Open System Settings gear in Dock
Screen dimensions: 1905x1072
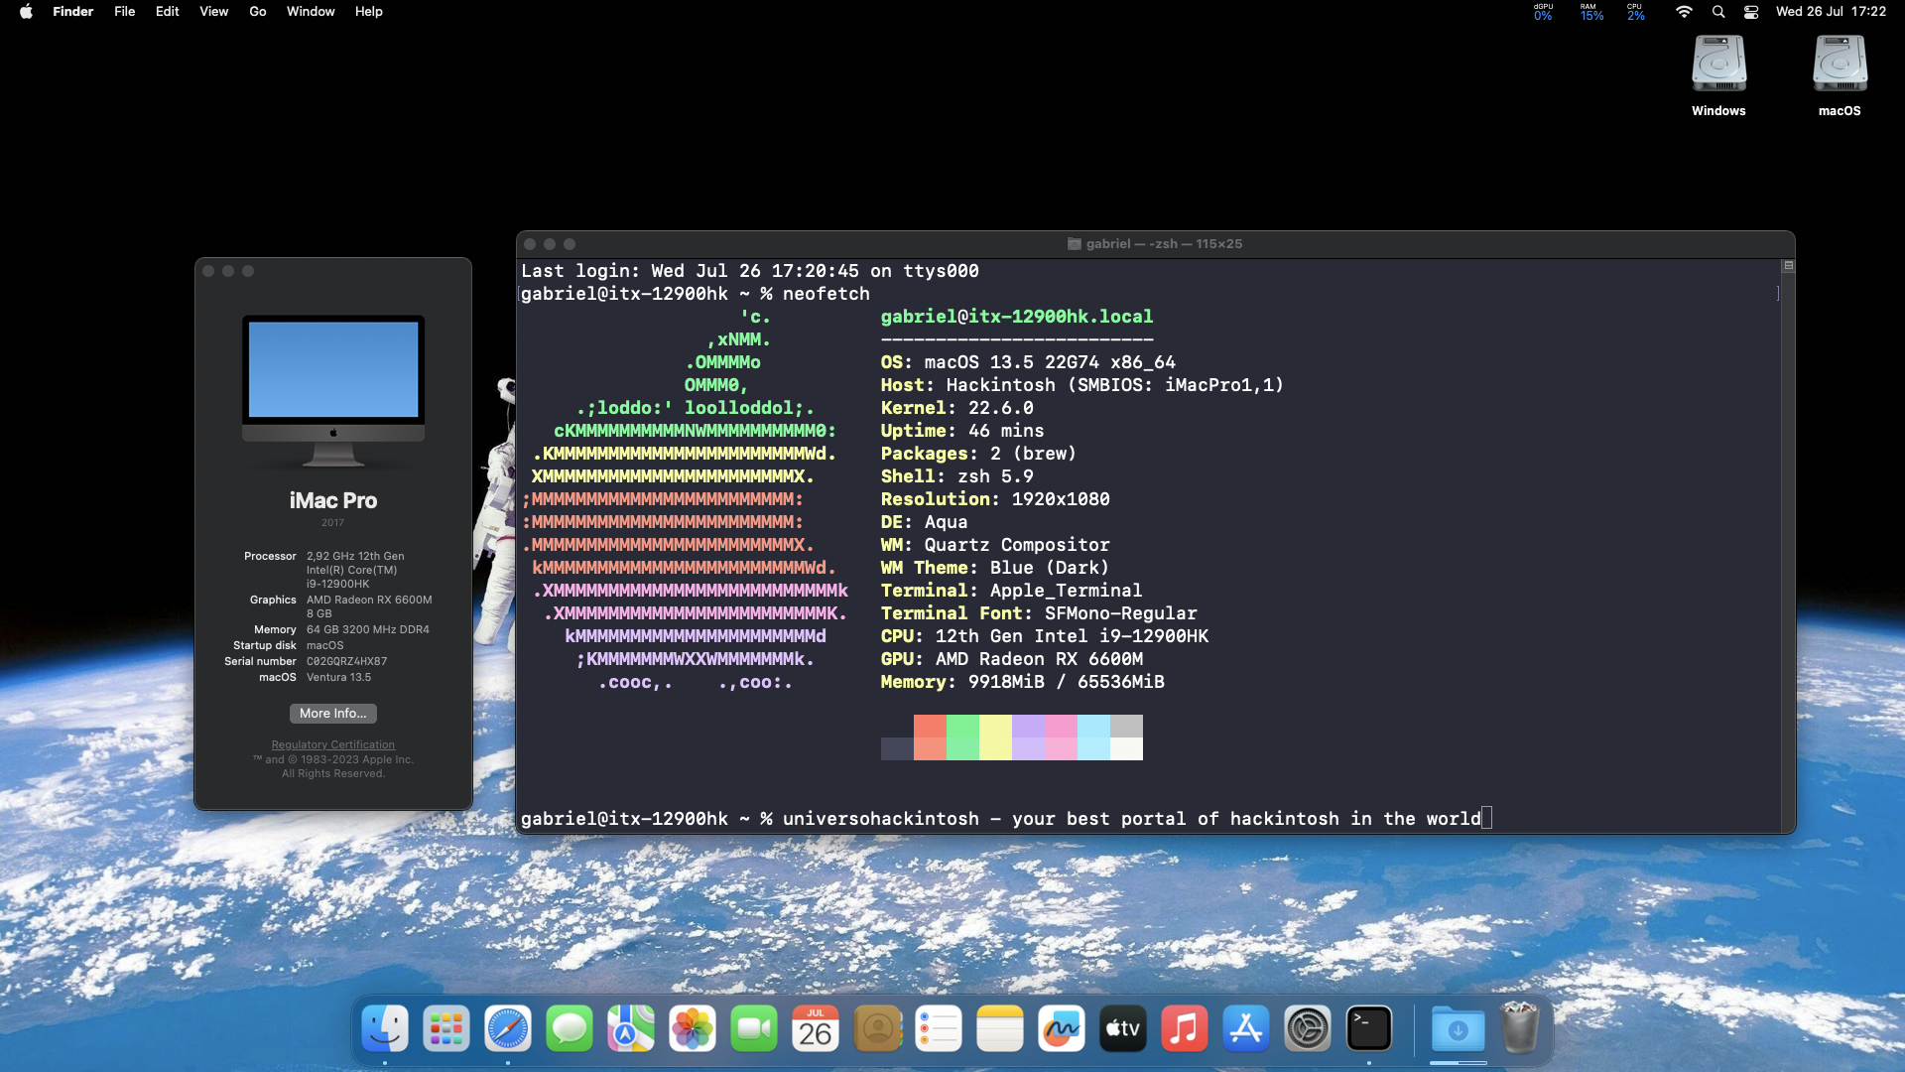point(1308,1028)
